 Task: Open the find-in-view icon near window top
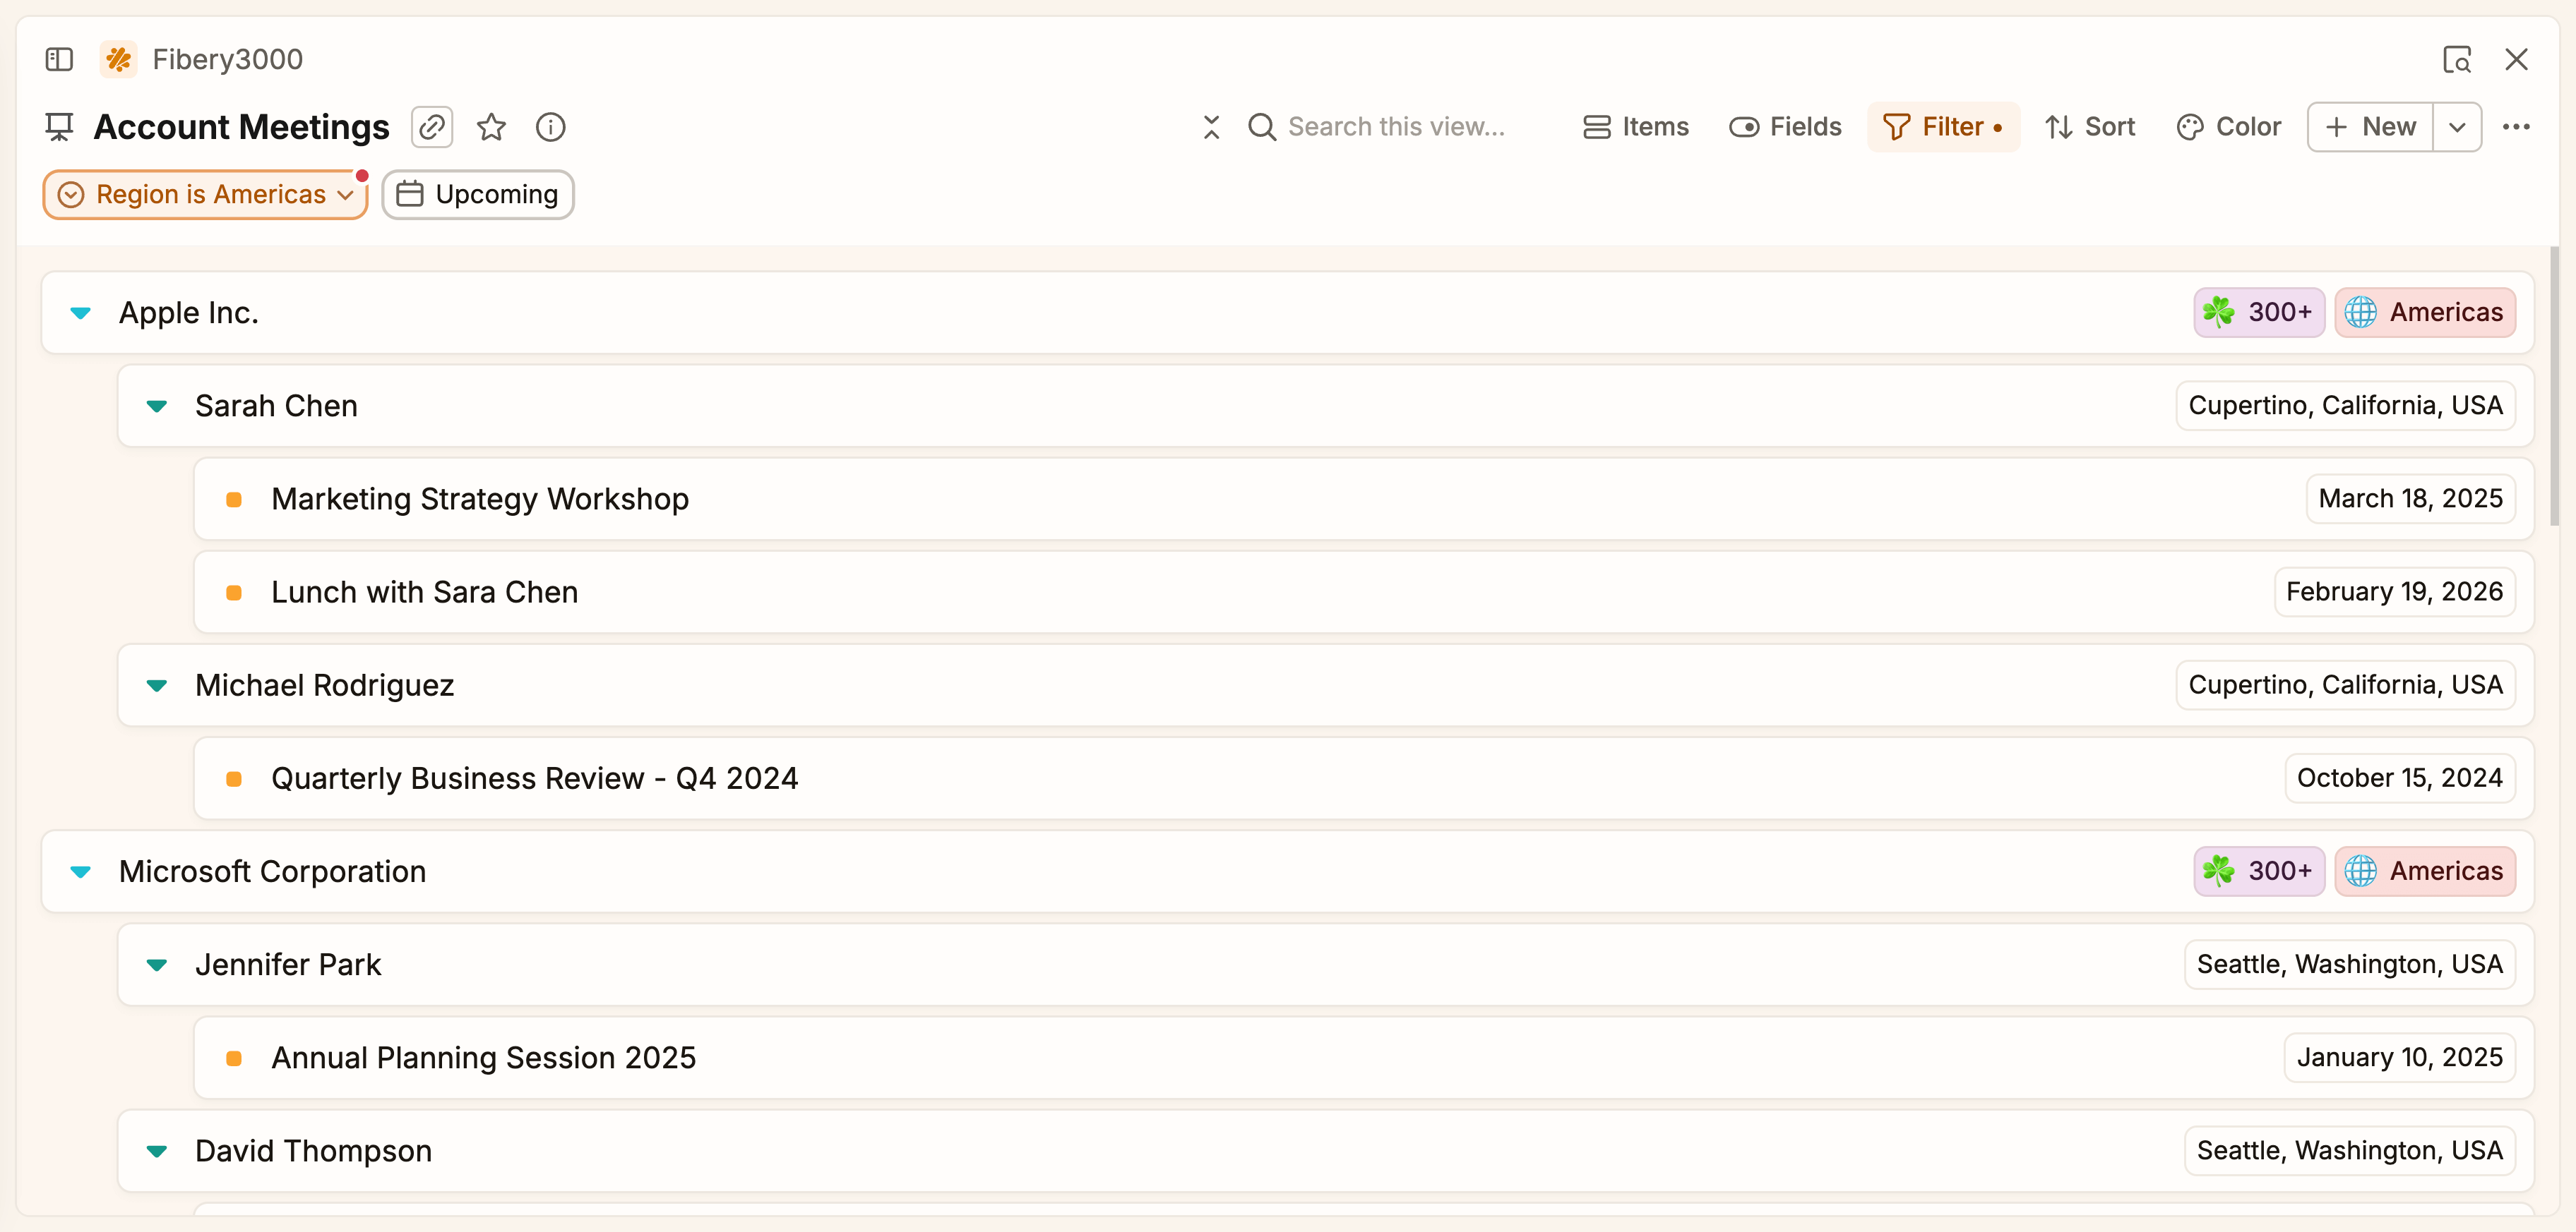tap(2457, 59)
